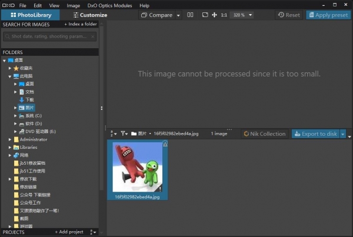Open the Edit menu
The width and height of the screenshot is (353, 237).
(38, 5)
